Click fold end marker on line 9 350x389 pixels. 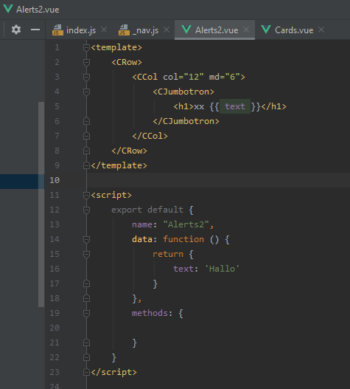(86, 165)
